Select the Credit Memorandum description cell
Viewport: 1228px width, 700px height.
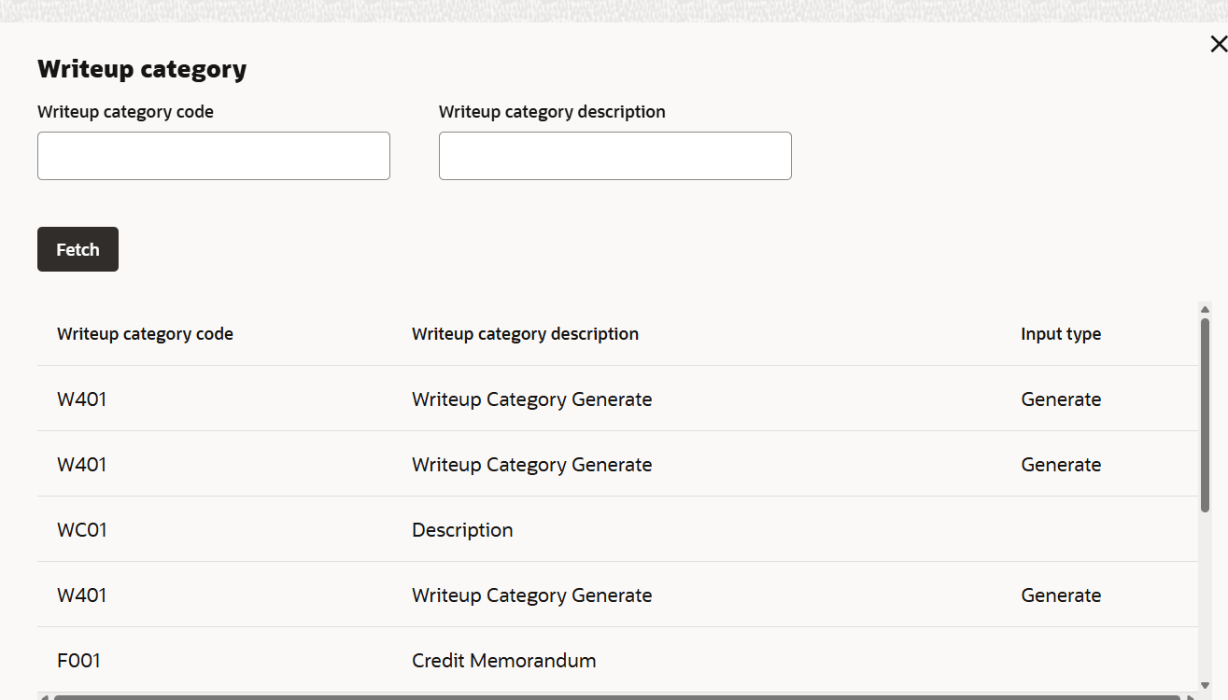[x=503, y=661]
